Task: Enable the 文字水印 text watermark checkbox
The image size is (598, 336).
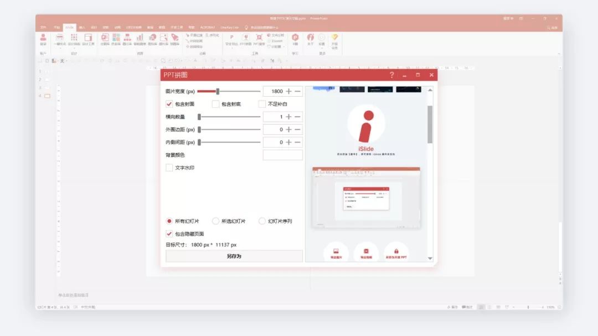Action: (169, 167)
